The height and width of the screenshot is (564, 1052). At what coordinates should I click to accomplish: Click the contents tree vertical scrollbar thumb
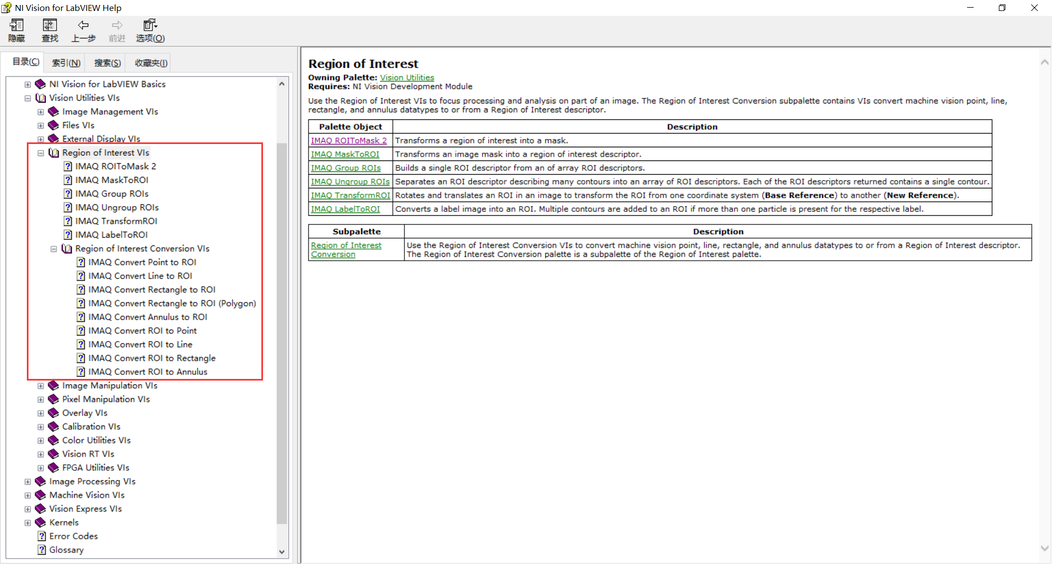point(282,333)
